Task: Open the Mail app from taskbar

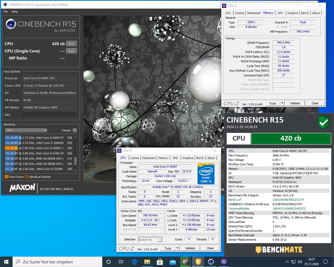Action: coord(173,262)
